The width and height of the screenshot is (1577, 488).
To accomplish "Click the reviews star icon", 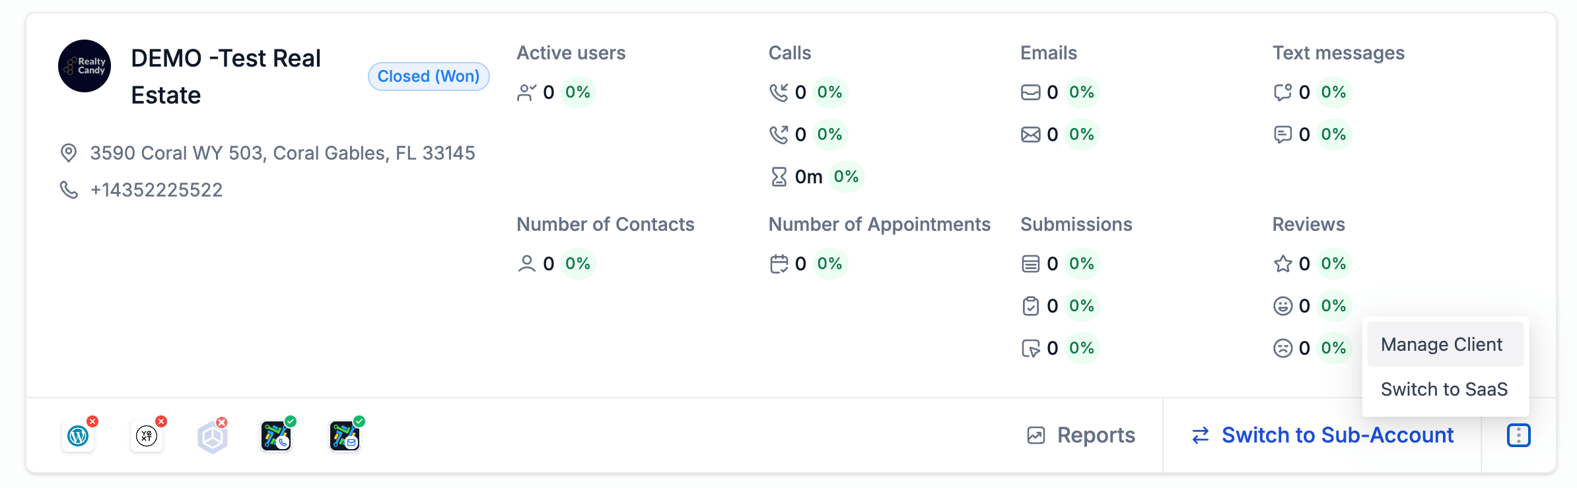I will point(1282,264).
